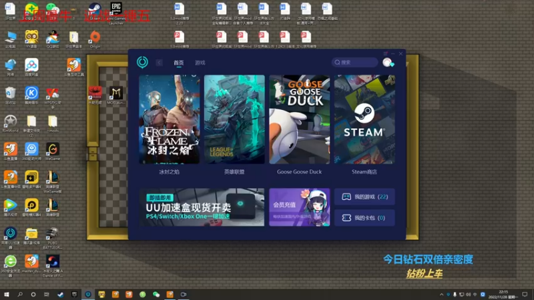
Task: Open the notification center icon
Action: (525, 295)
